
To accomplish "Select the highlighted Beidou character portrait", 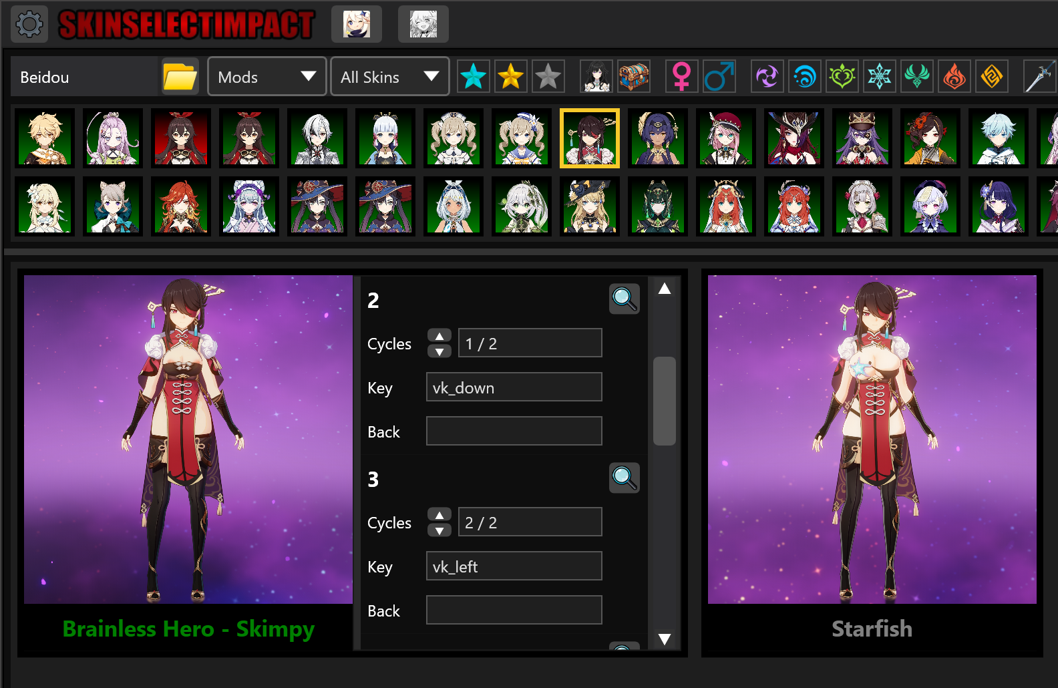I will pyautogui.click(x=590, y=138).
